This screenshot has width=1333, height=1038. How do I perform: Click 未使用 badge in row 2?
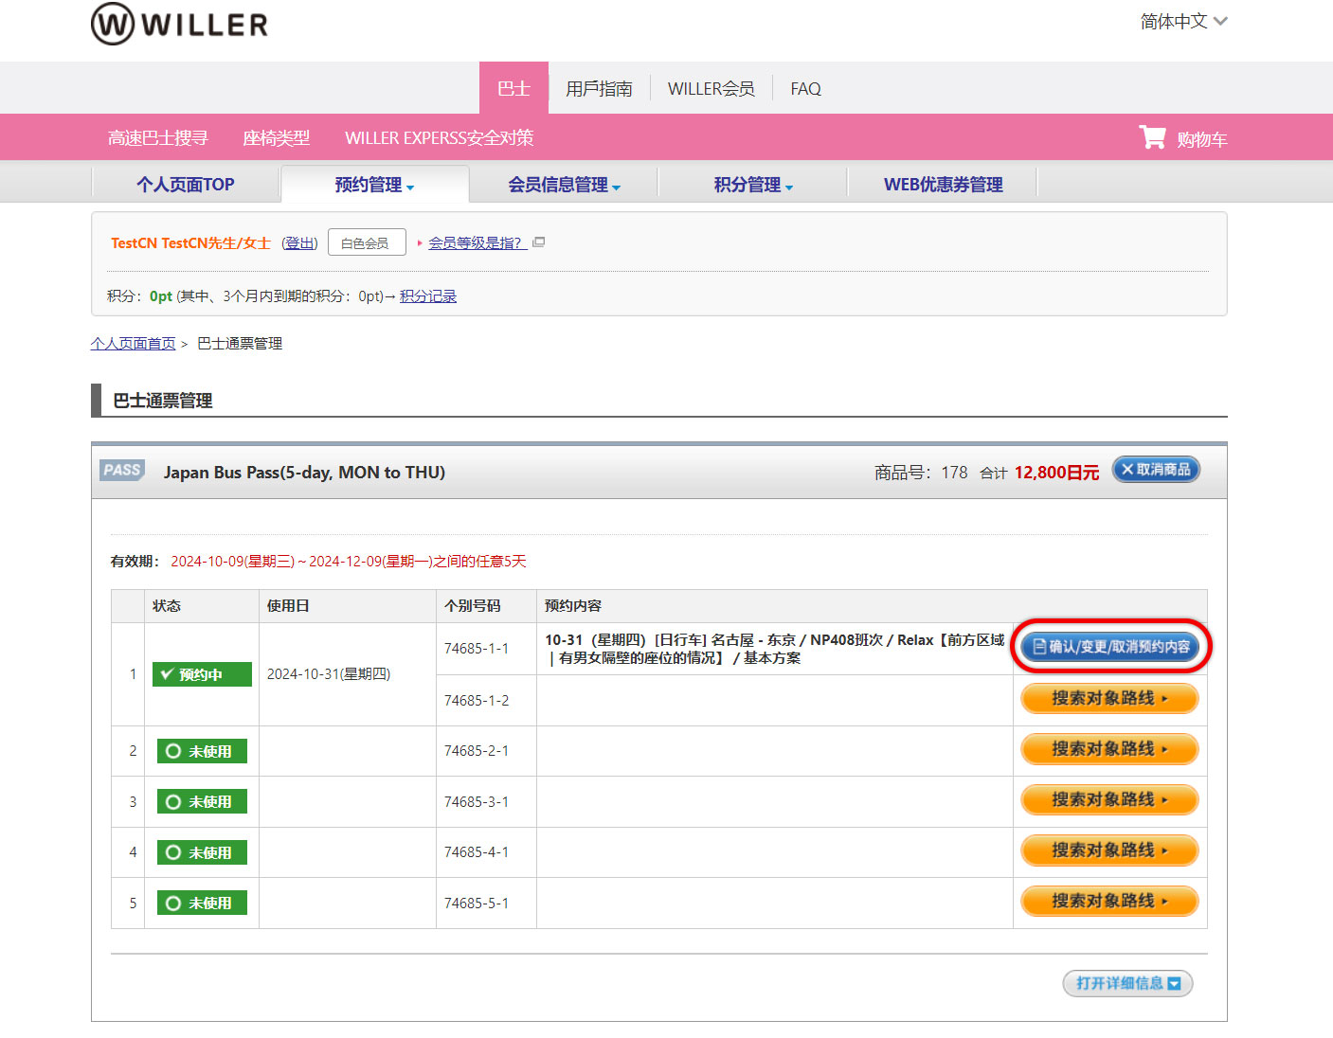point(202,751)
